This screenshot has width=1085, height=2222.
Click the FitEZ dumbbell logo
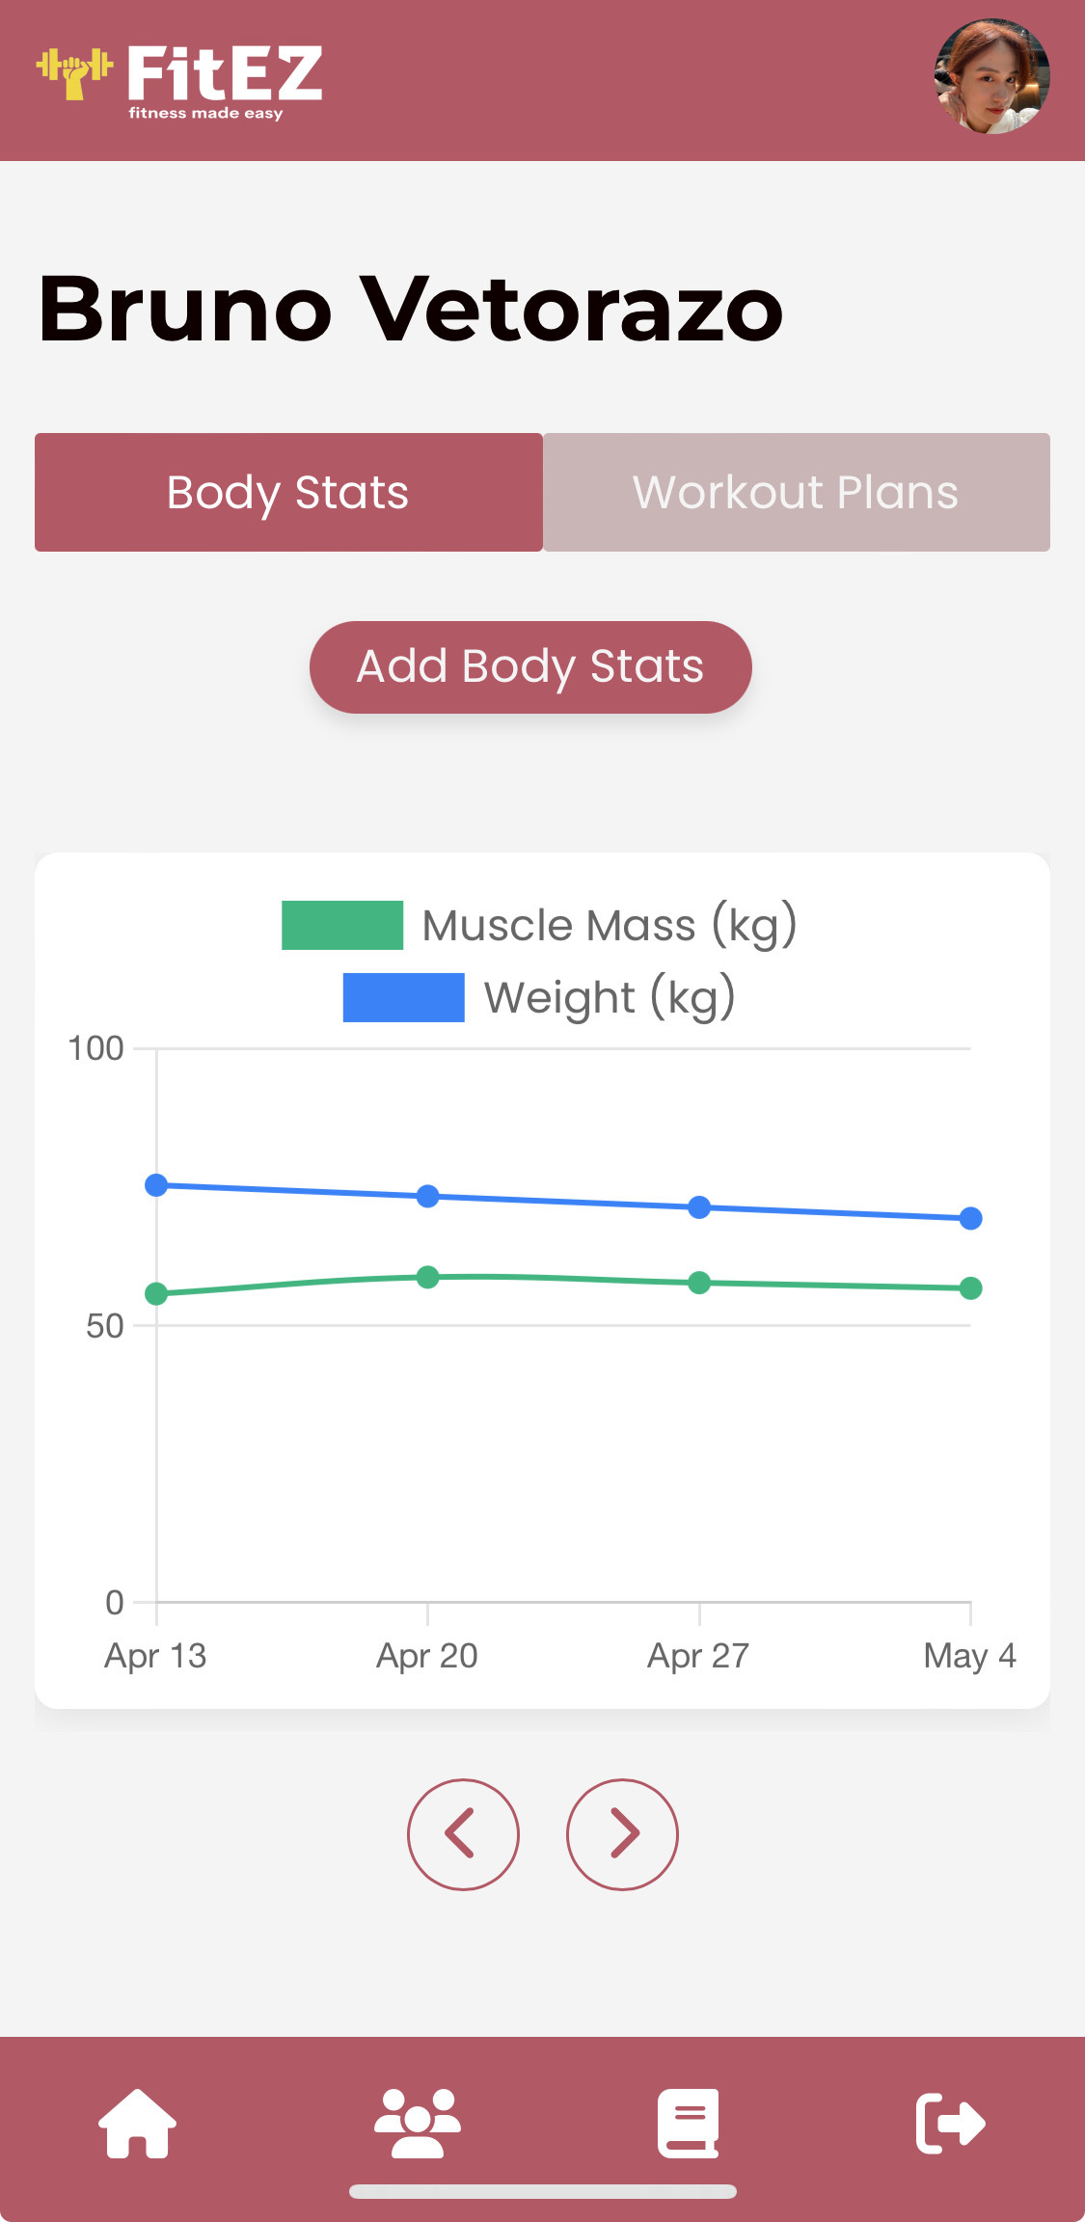tap(75, 73)
